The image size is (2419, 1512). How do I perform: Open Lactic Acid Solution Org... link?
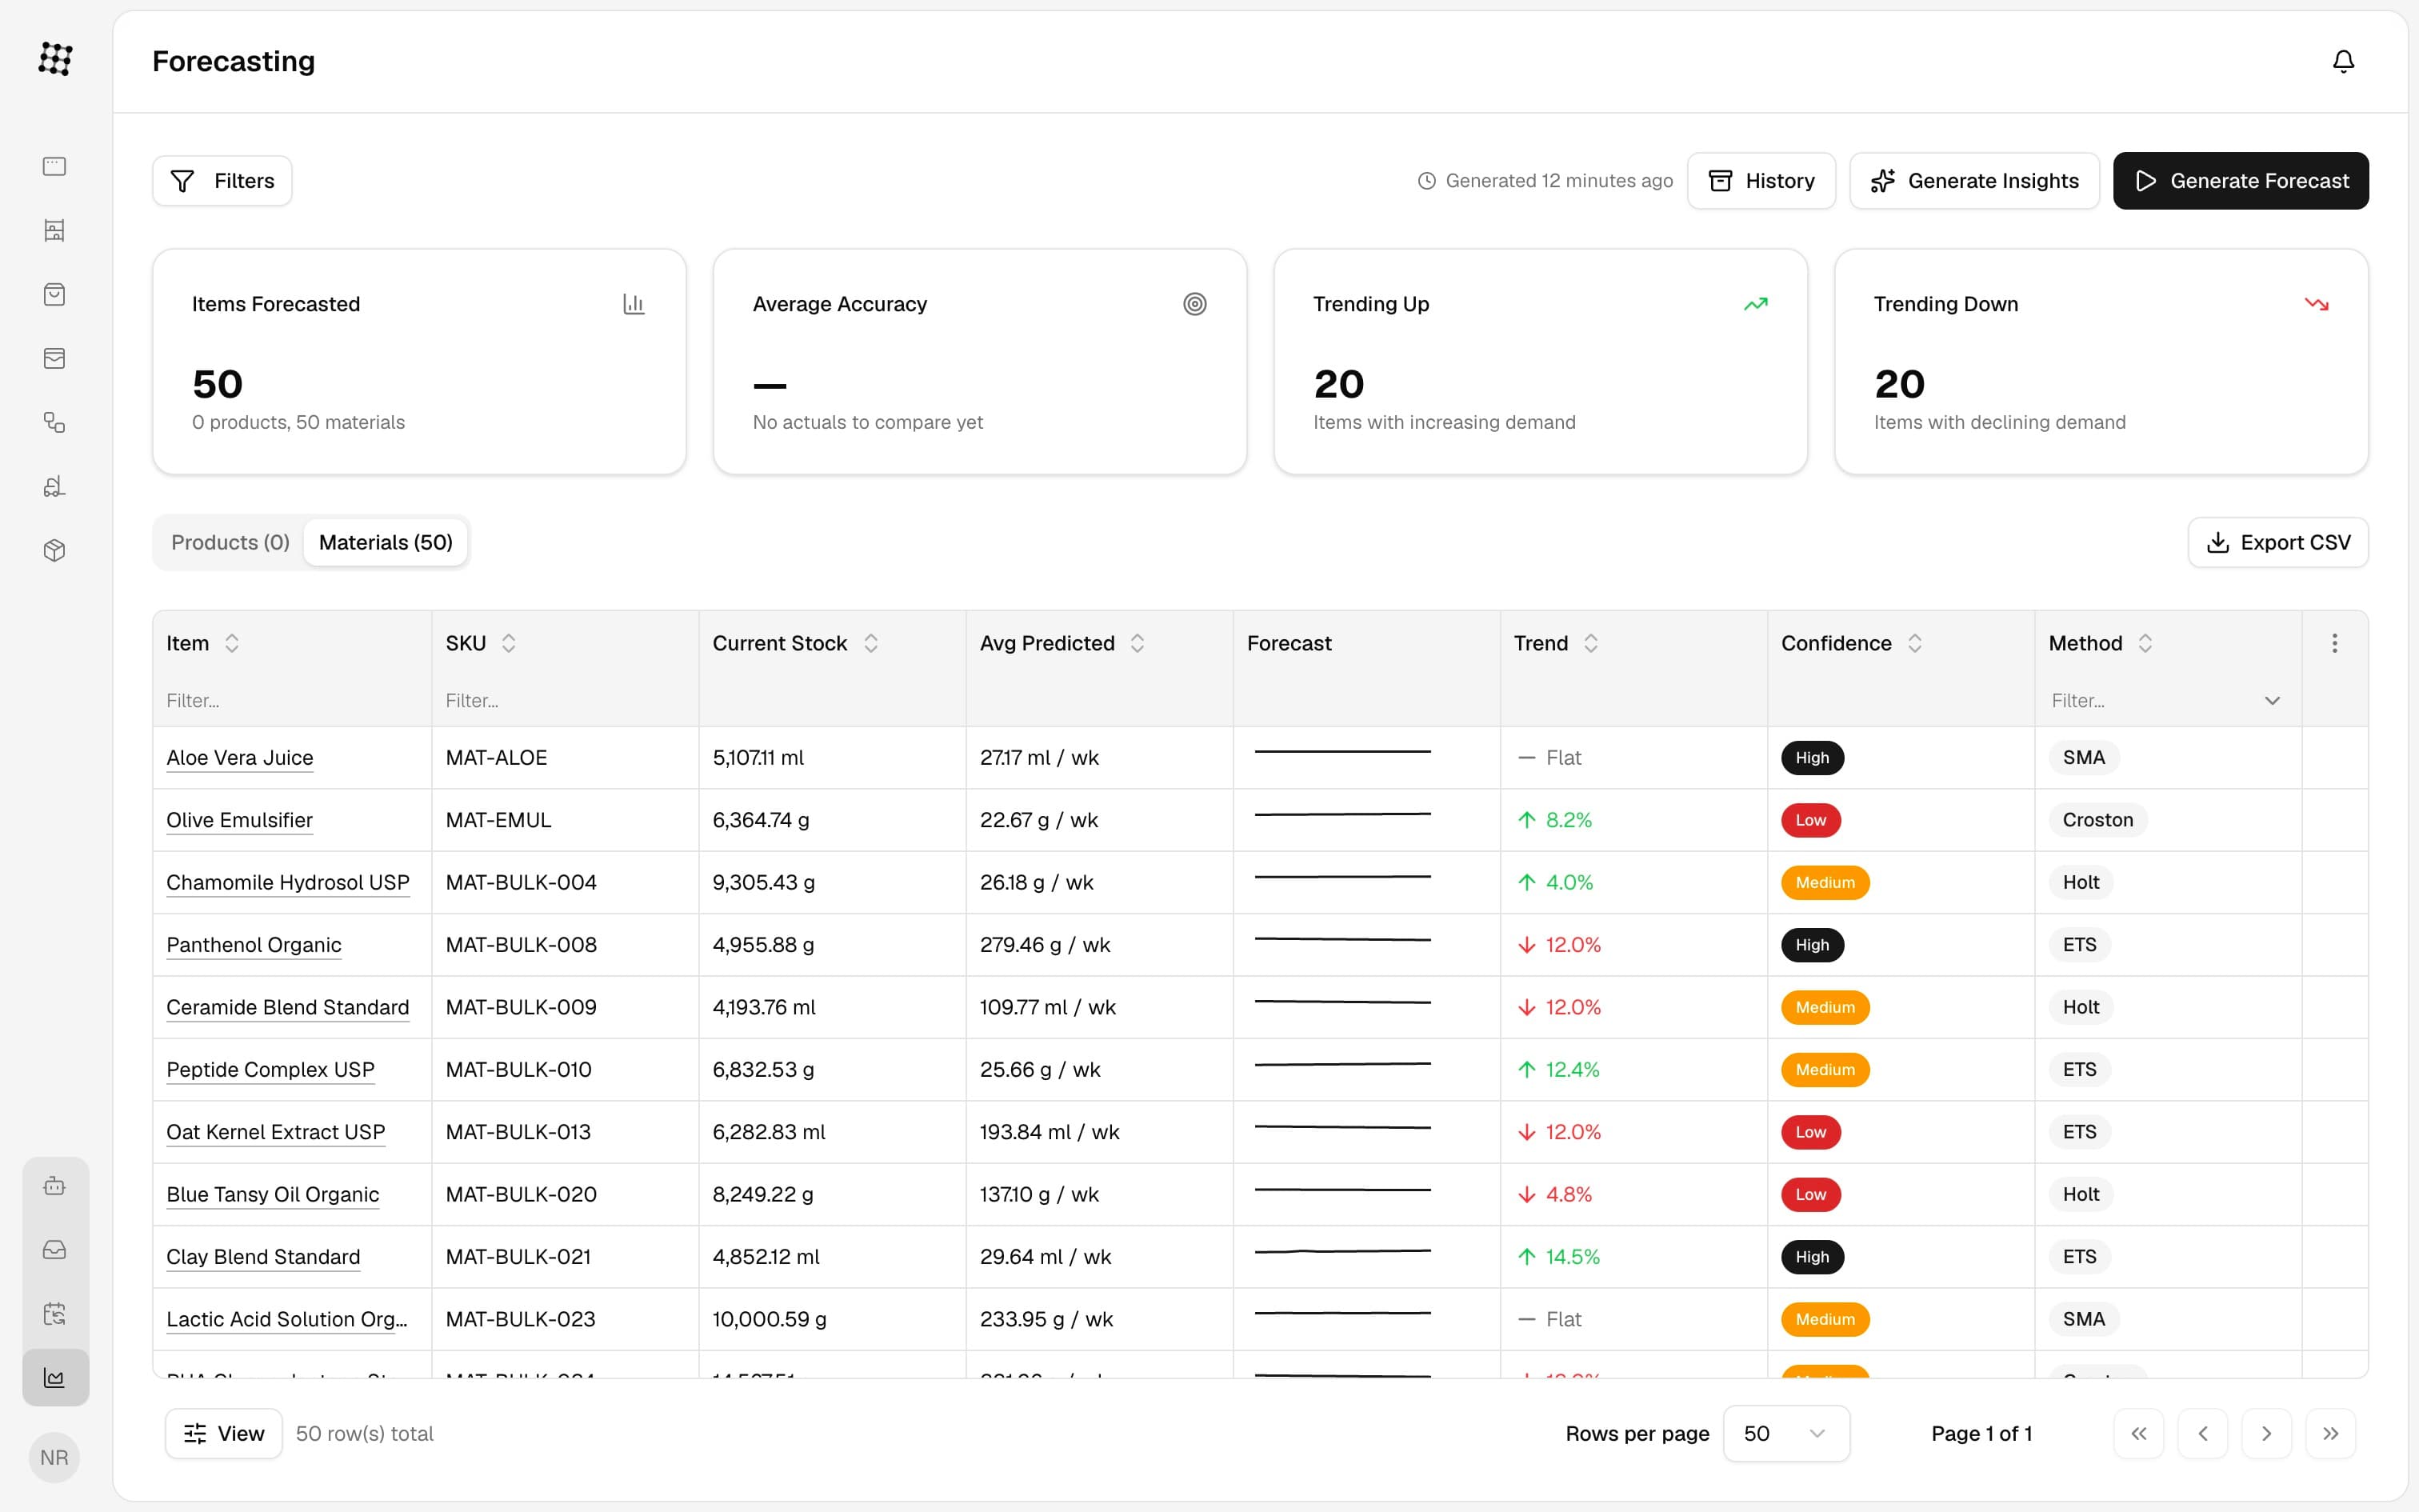tap(287, 1319)
